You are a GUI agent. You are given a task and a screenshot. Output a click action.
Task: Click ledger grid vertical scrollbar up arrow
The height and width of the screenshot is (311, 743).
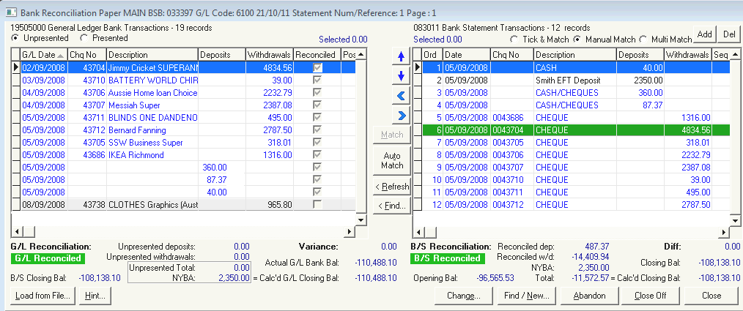point(361,55)
